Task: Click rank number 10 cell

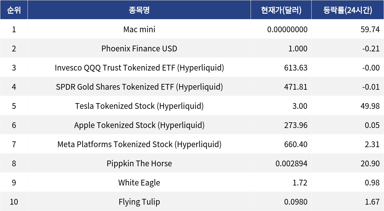Action: click(14, 202)
